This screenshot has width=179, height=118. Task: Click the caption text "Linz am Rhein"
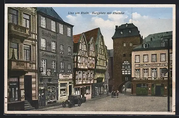tap(79, 13)
